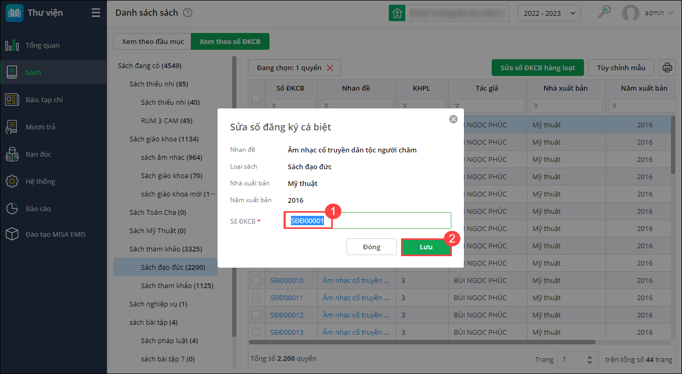Click the Hệ thống gear icon

[12, 181]
